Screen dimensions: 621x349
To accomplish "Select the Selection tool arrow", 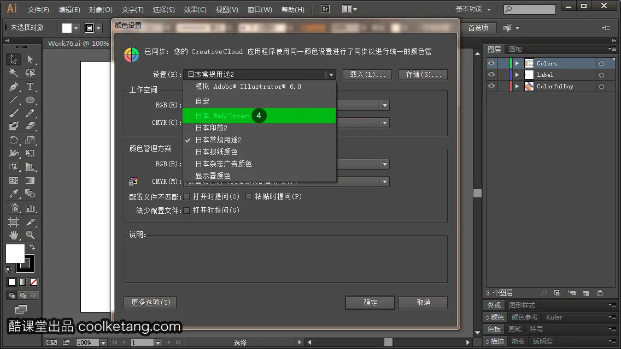I will [14, 59].
